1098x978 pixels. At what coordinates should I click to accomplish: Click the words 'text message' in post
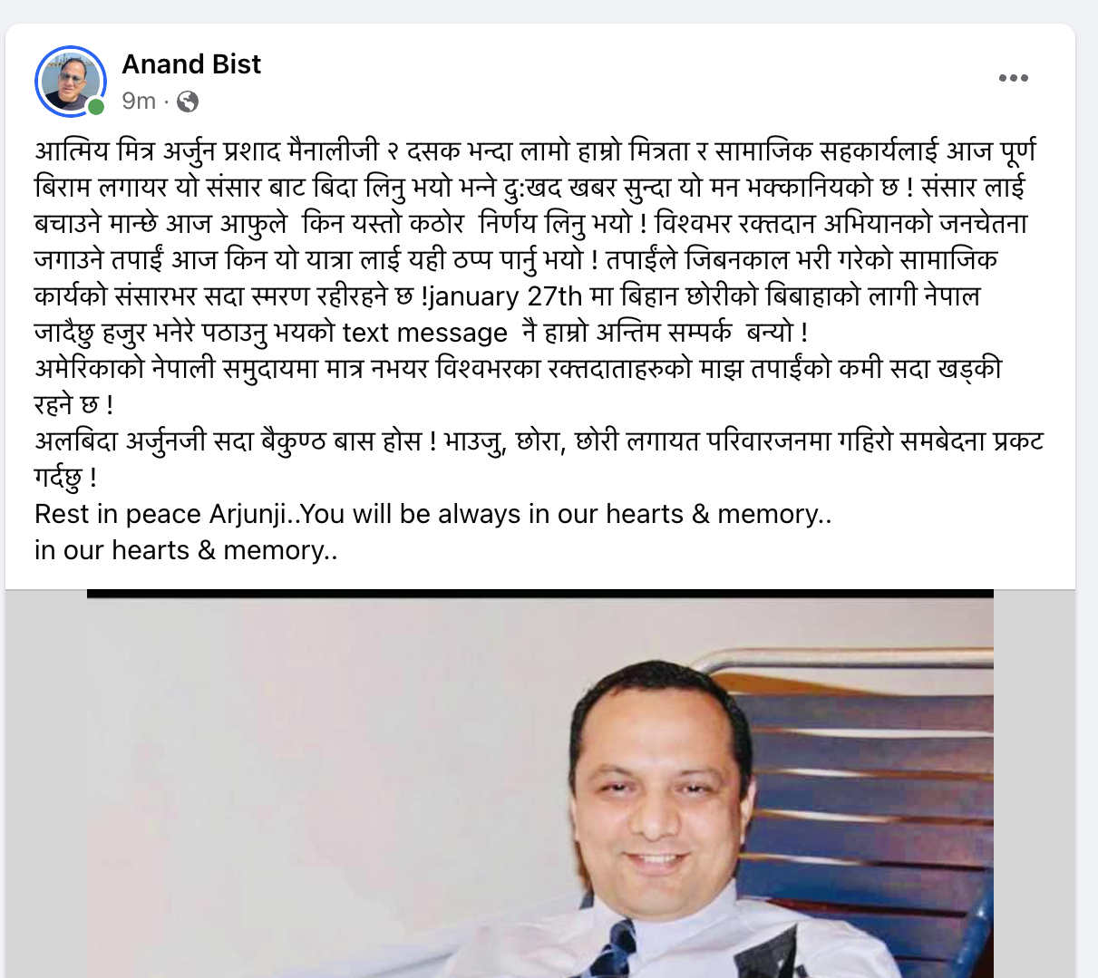coord(425,333)
